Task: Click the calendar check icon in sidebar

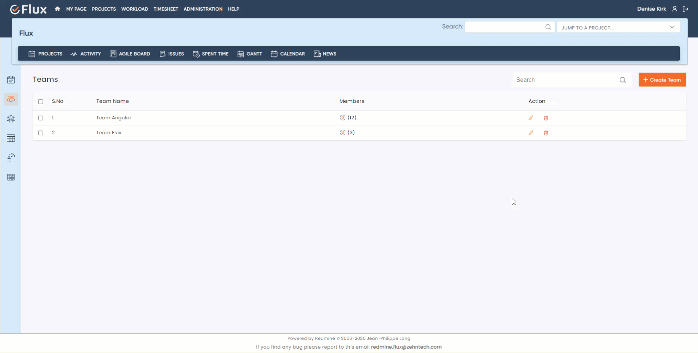Action: (11, 80)
